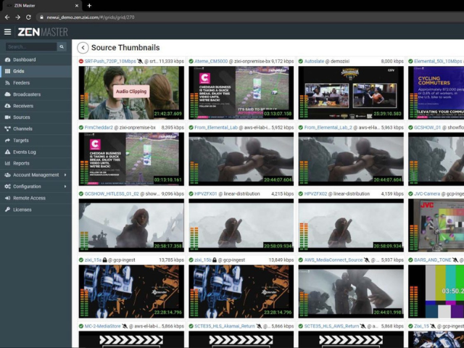The image size is (464, 348).
Task: Open a new browser tab with plus button
Action: pyautogui.click(x=89, y=5)
